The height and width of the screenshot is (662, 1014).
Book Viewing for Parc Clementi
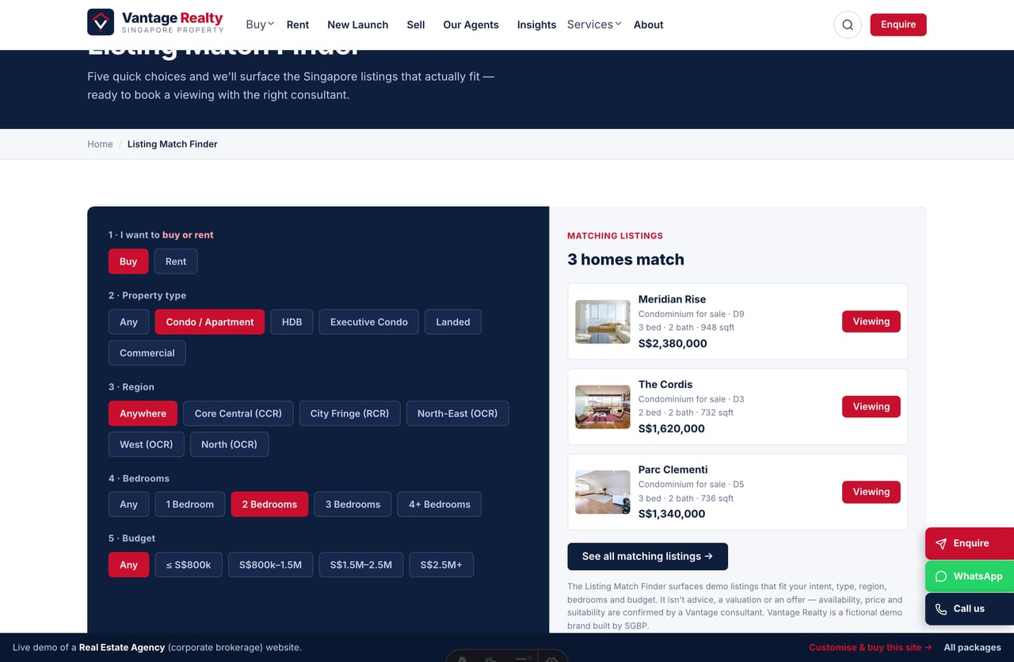click(x=871, y=492)
